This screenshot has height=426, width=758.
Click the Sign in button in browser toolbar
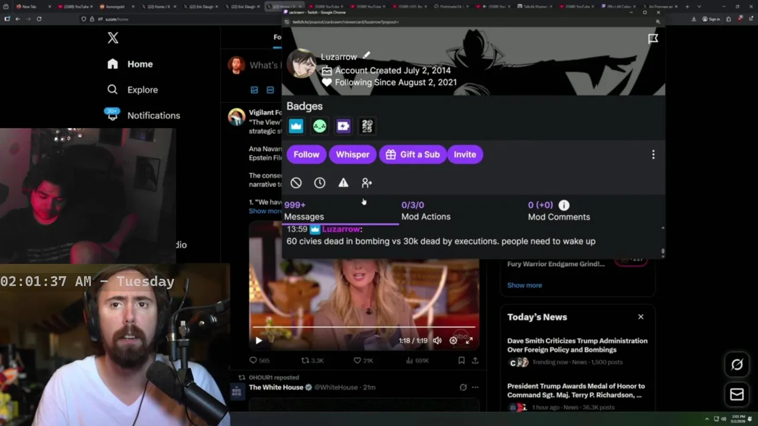coord(711,19)
